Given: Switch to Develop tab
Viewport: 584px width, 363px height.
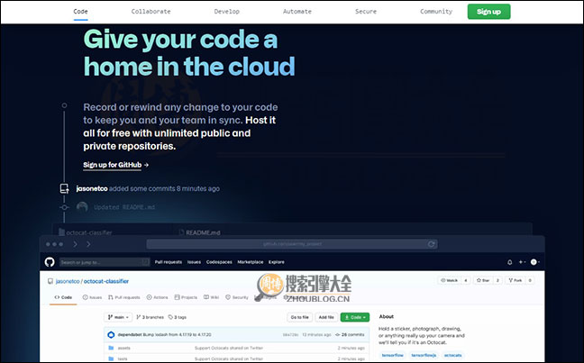Looking at the screenshot, I should (x=227, y=12).
